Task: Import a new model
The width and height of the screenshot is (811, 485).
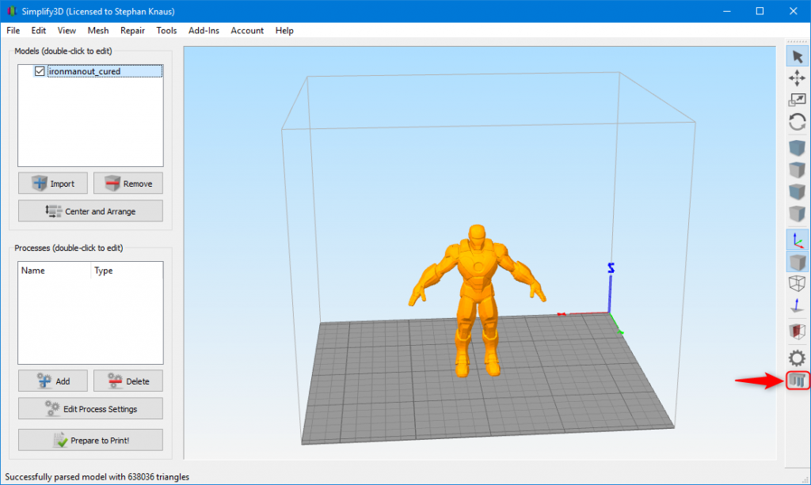Action: coord(52,183)
